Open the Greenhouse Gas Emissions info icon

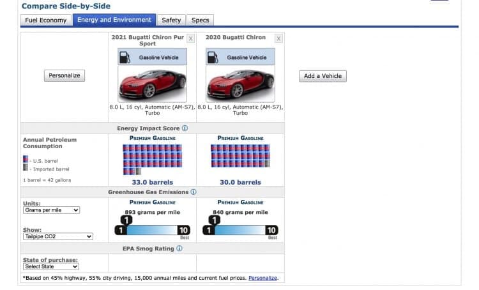pyautogui.click(x=193, y=192)
